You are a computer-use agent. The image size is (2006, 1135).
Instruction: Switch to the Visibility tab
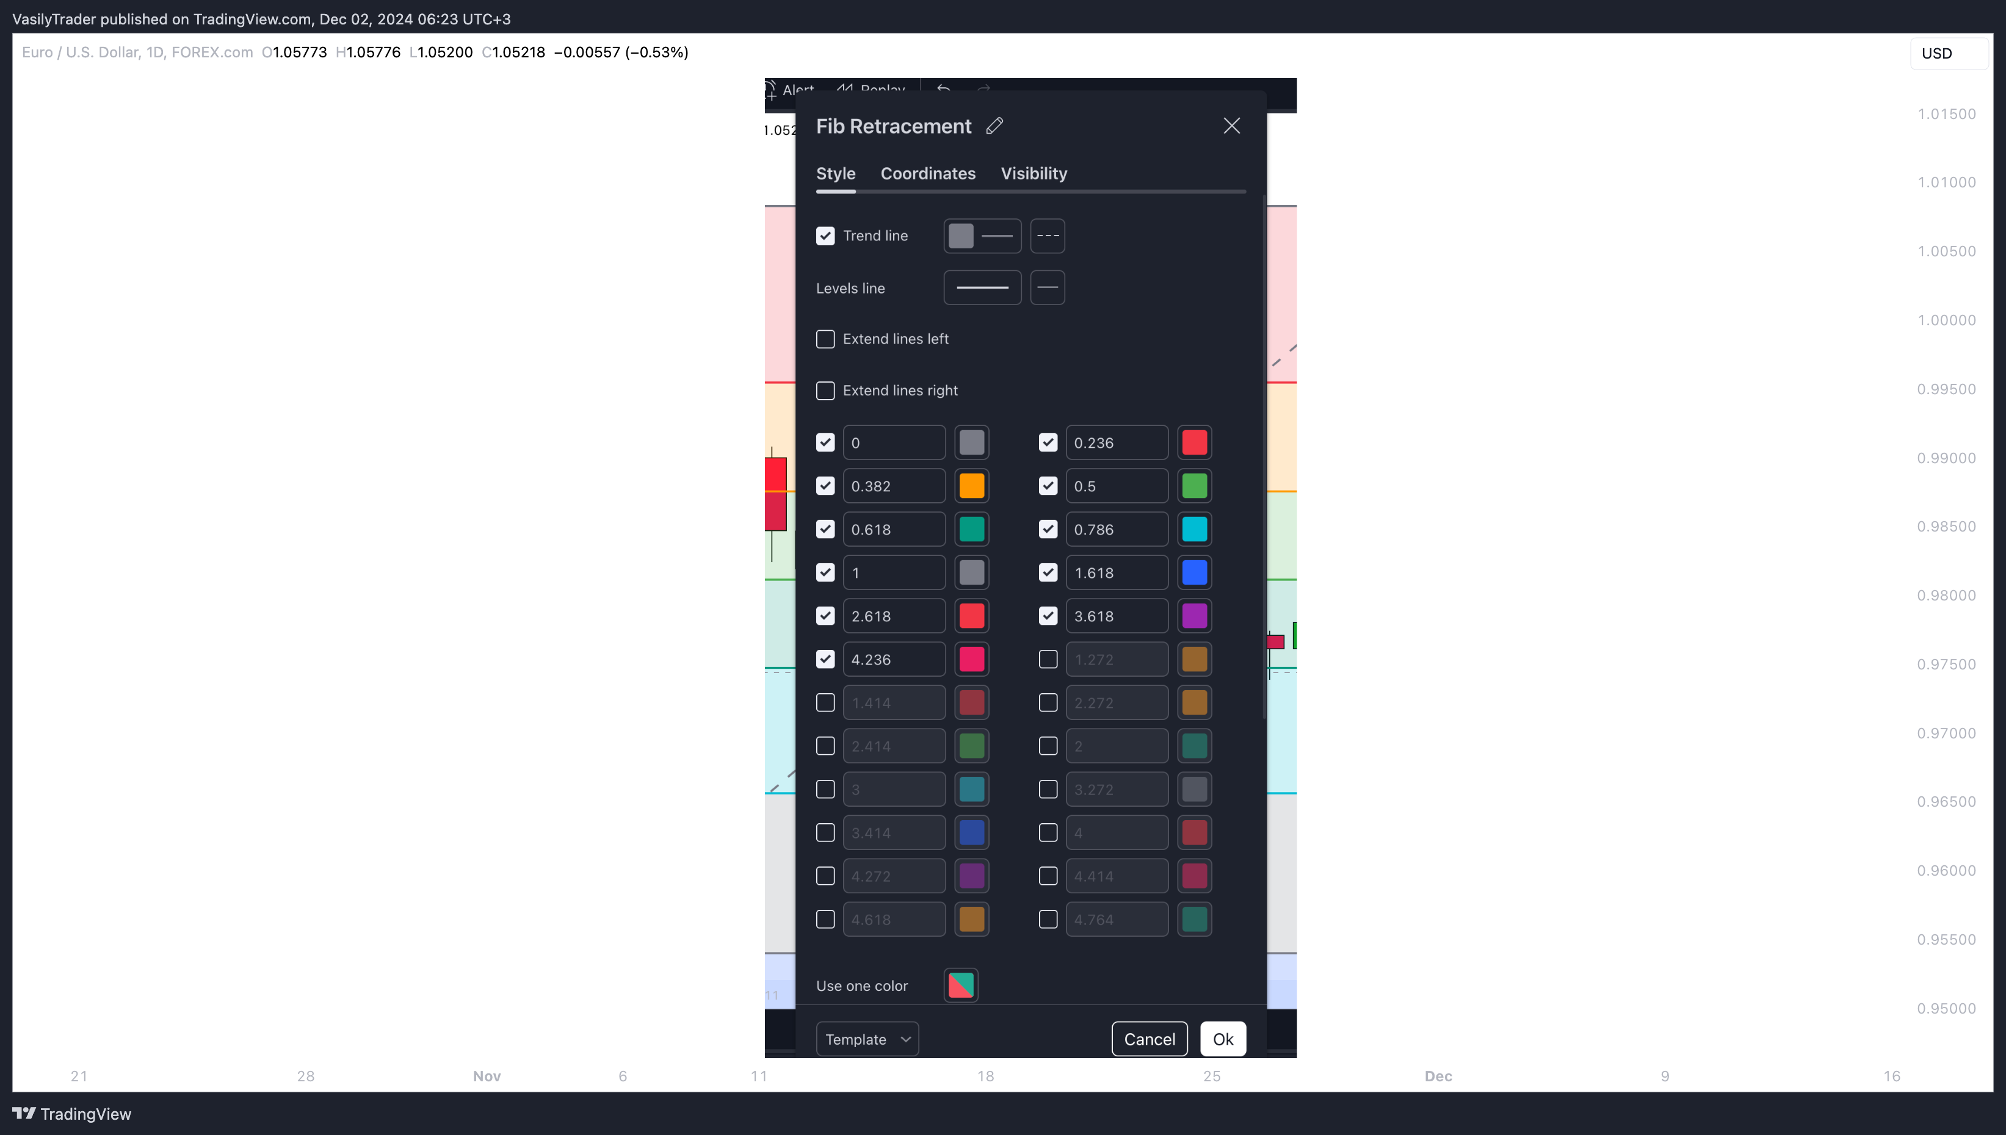(x=1034, y=173)
